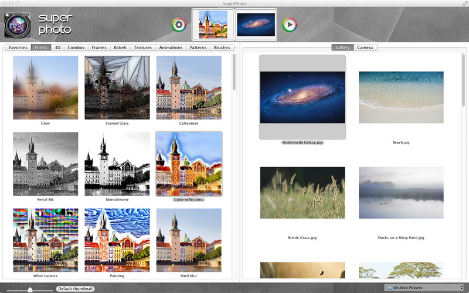The height and width of the screenshot is (293, 469).
Task: Choose the Cartoonize filter thumbnail
Action: [x=189, y=87]
